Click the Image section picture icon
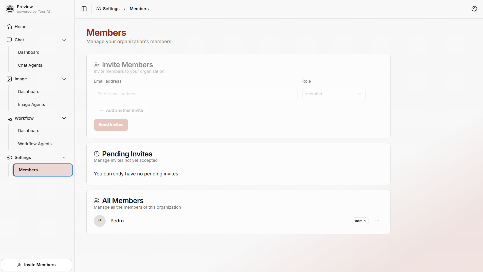 point(9,79)
